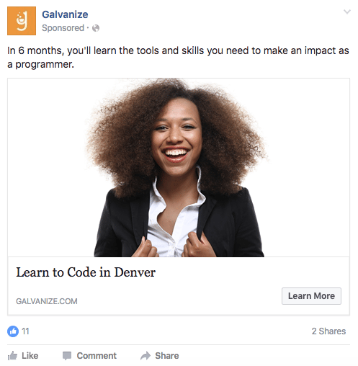The width and height of the screenshot is (358, 366).
Task: Click the Share text label
Action: coord(167,356)
